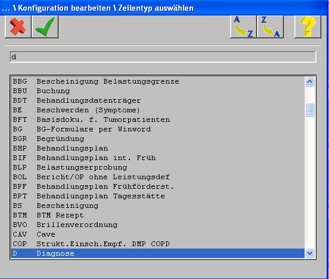Cancel with the red X icon
This screenshot has height=279, width=329.
tap(18, 27)
